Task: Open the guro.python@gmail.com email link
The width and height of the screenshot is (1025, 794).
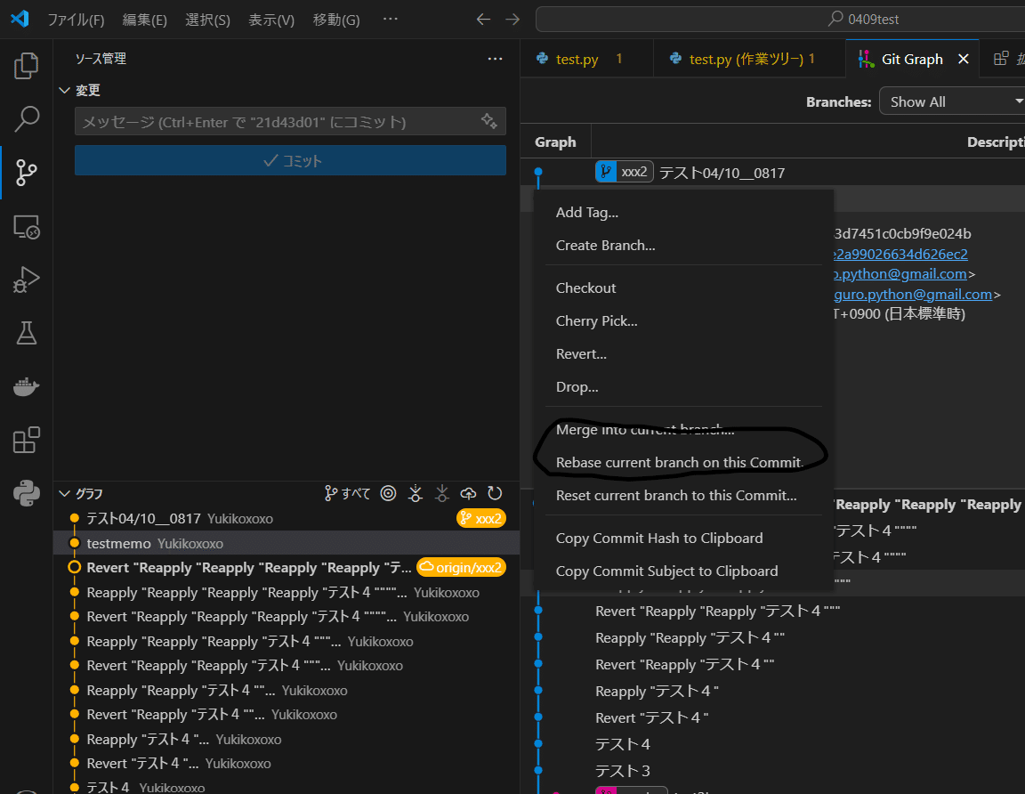Action: coord(911,294)
